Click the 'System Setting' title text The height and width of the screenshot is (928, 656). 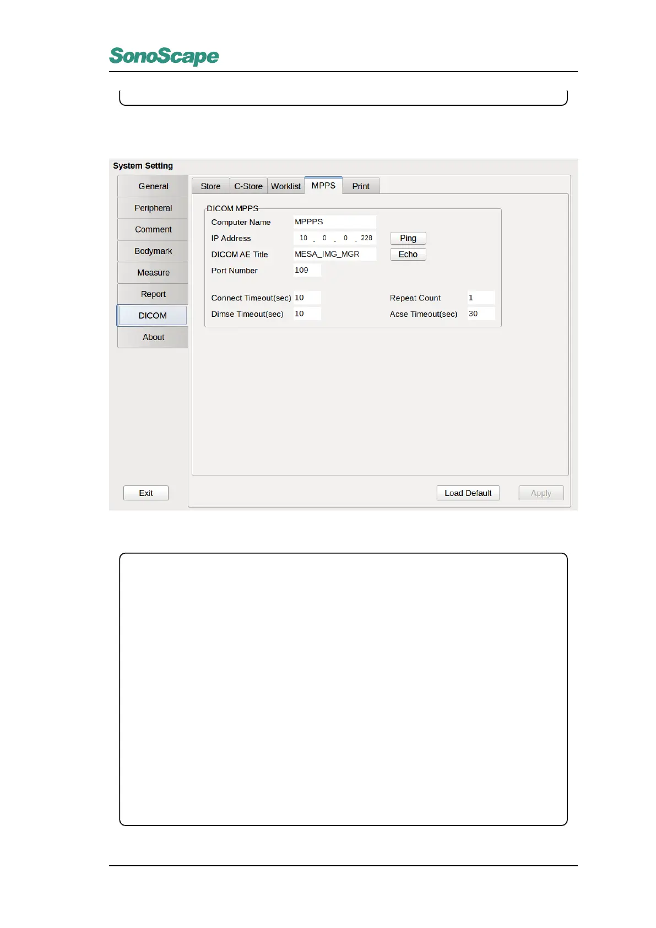point(143,165)
